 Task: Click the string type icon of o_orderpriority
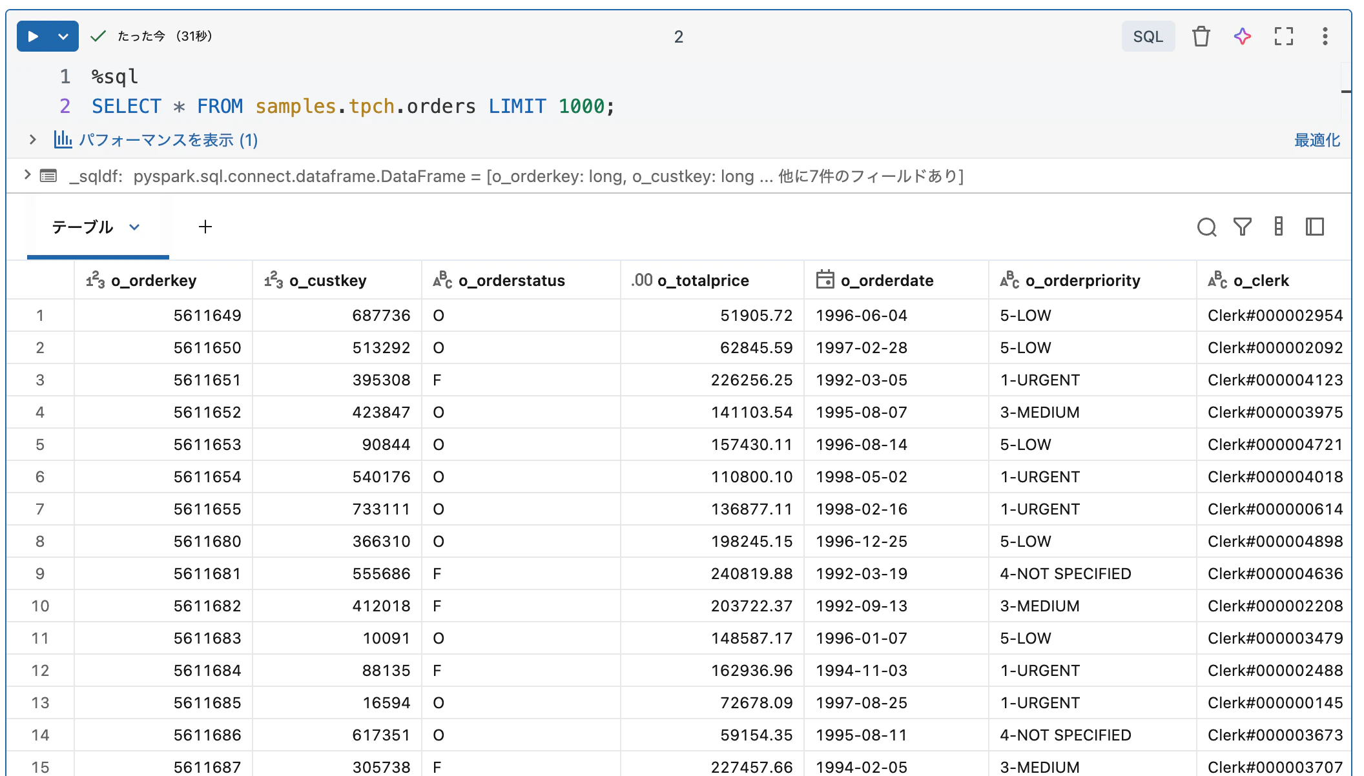pos(1009,280)
